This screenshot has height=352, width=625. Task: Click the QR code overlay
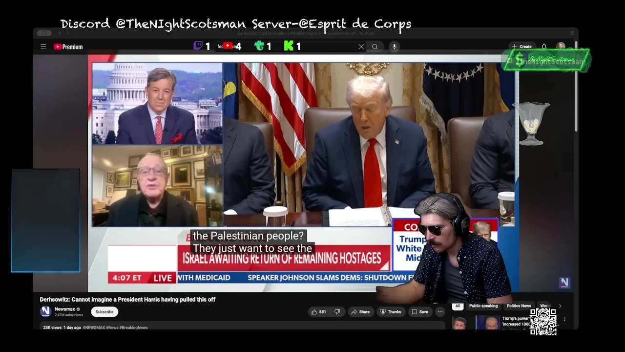pos(543,322)
